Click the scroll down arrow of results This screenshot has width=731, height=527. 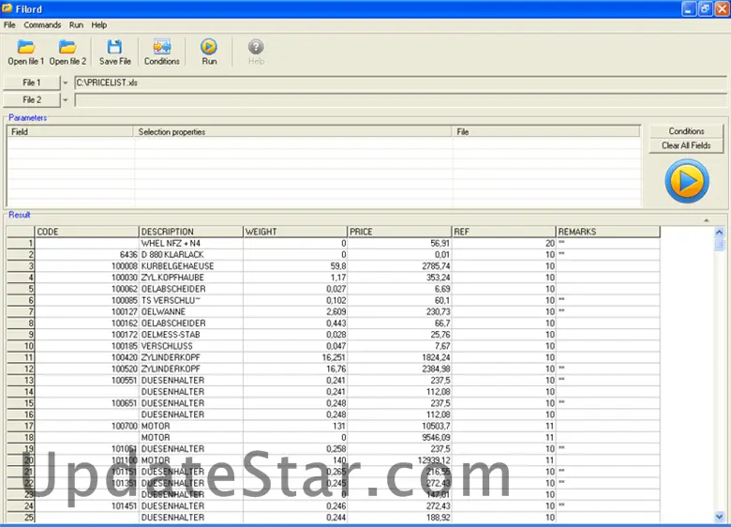pyautogui.click(x=720, y=516)
